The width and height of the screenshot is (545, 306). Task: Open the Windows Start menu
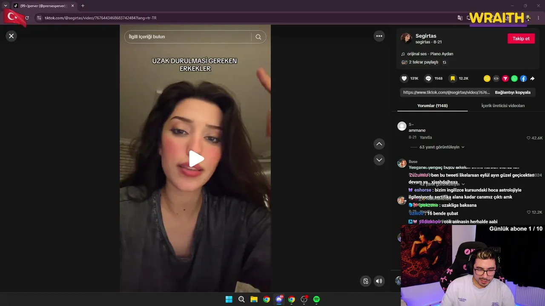[229, 299]
